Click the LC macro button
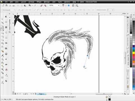135x101 pixels. (6, 59)
